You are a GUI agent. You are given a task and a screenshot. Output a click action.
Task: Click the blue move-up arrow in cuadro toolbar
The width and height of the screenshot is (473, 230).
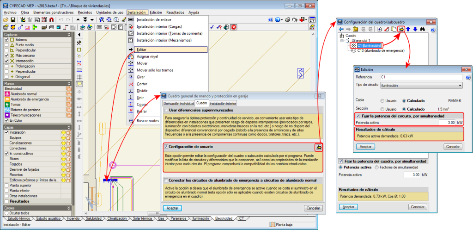point(408,29)
